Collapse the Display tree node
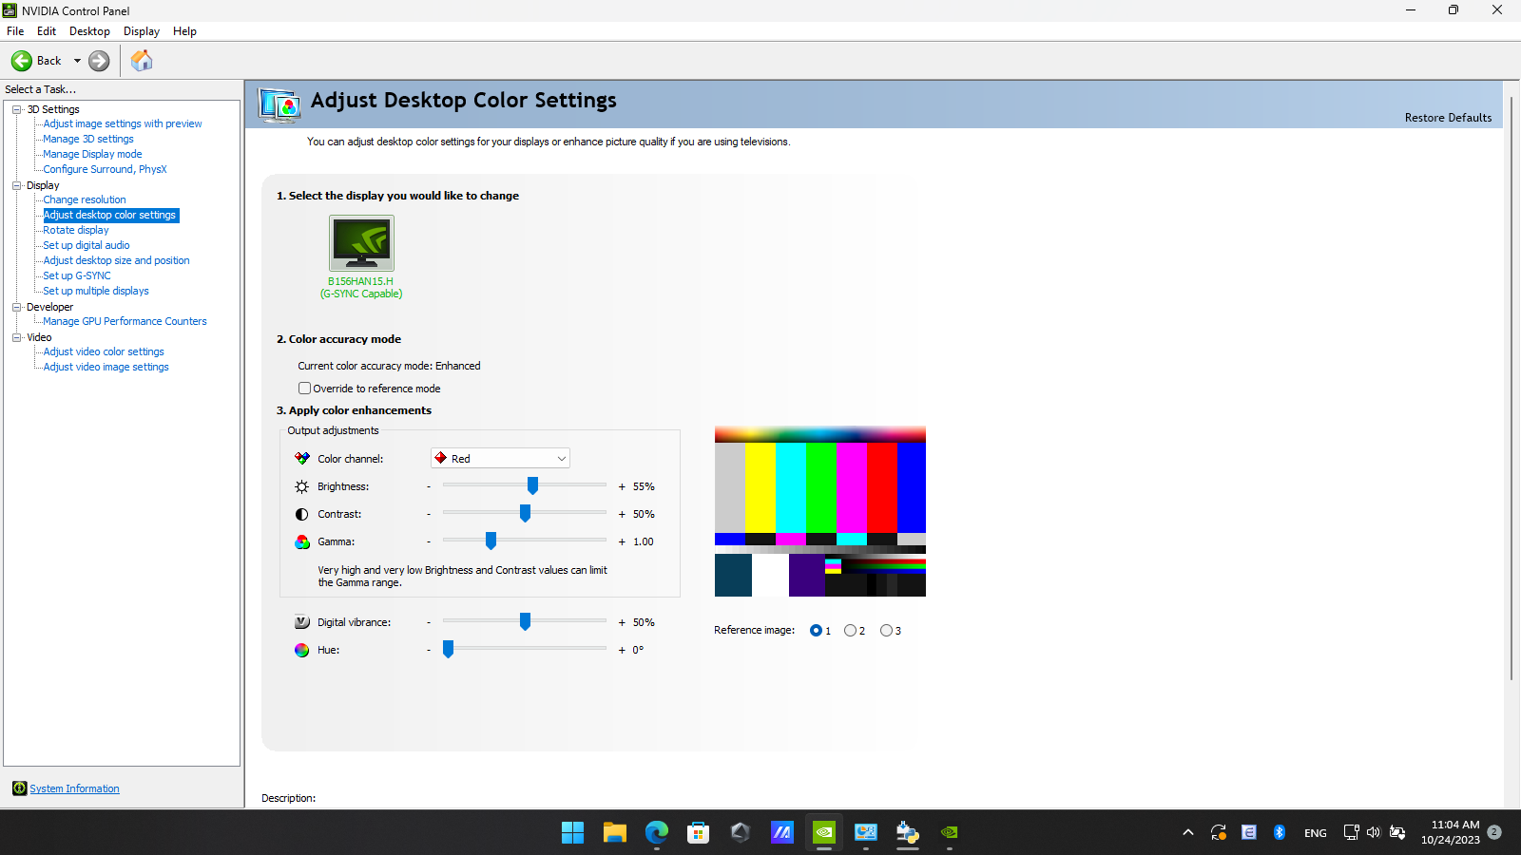 click(x=17, y=185)
